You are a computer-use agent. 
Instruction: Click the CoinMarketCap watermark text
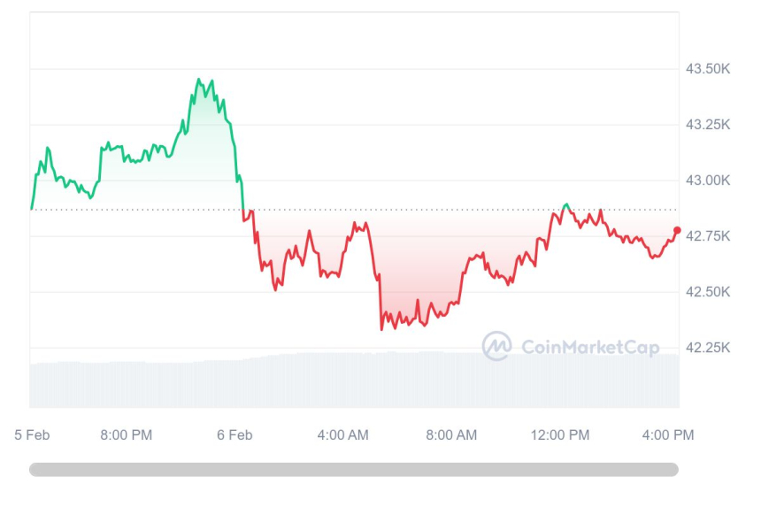(x=590, y=348)
